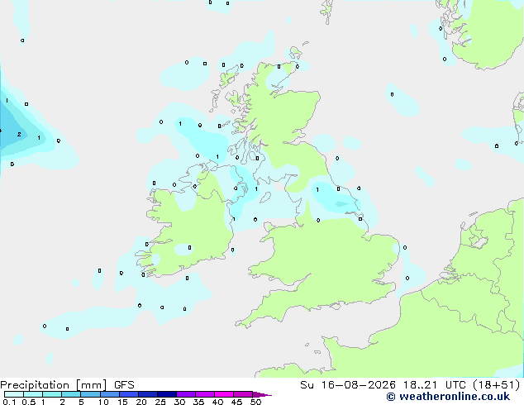The height and width of the screenshot is (405, 524).
Task: Select the 2–5 mm legend color swatch
Action: [x=71, y=394]
